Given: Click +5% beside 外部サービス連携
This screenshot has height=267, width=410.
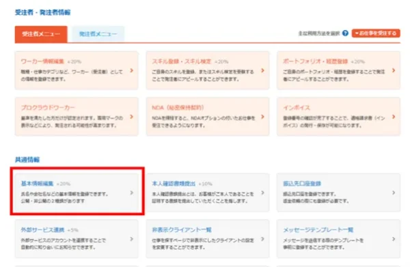Looking at the screenshot, I should point(72,230).
